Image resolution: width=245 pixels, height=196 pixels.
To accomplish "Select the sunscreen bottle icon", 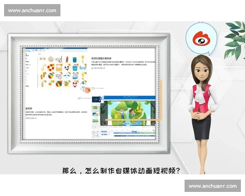I will (83, 76).
